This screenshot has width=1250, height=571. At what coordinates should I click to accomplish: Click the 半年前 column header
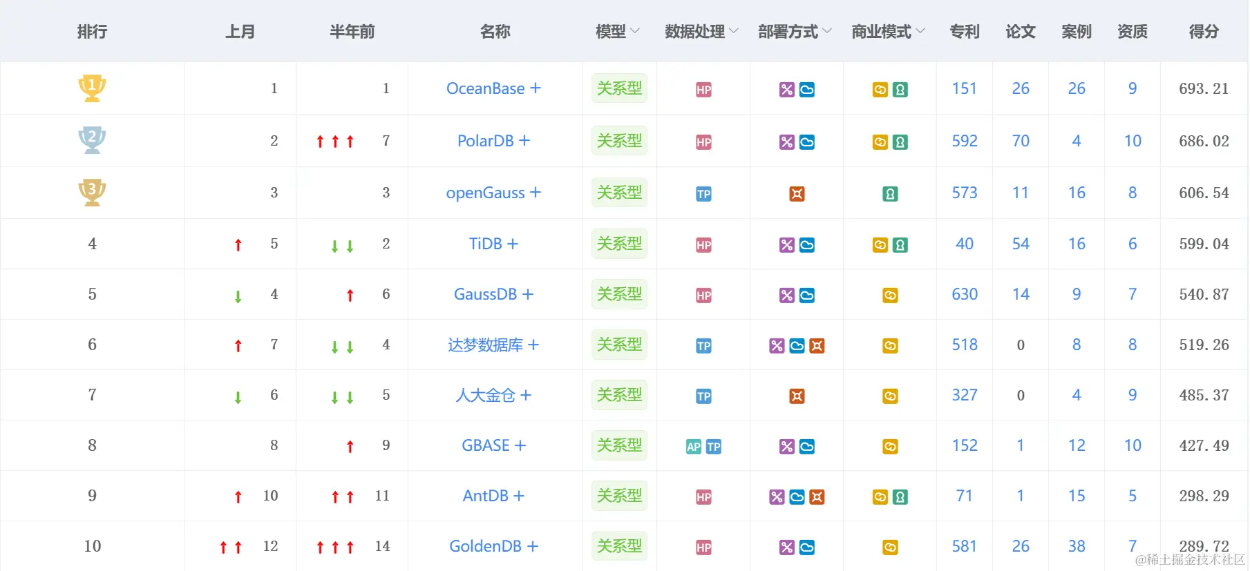(x=352, y=31)
